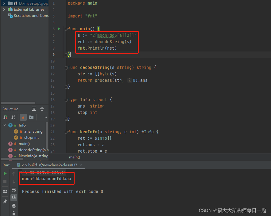Click import "fmt" on line 3

(x=83, y=16)
